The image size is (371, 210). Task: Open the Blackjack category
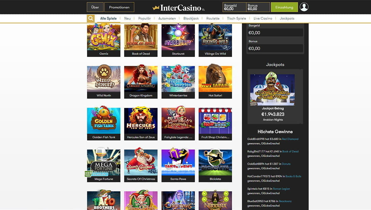(x=191, y=19)
